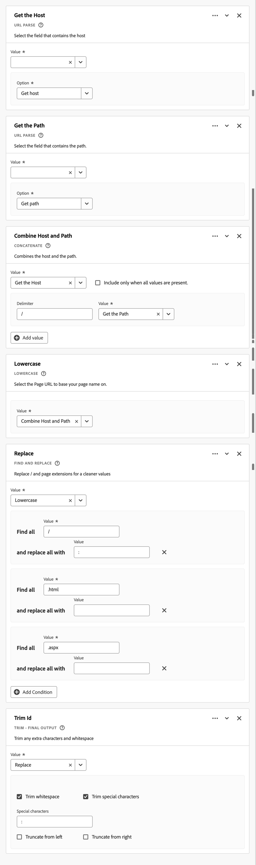The height and width of the screenshot is (865, 256).
Task: Uncheck the Trim special characters checkbox
Action: click(86, 797)
